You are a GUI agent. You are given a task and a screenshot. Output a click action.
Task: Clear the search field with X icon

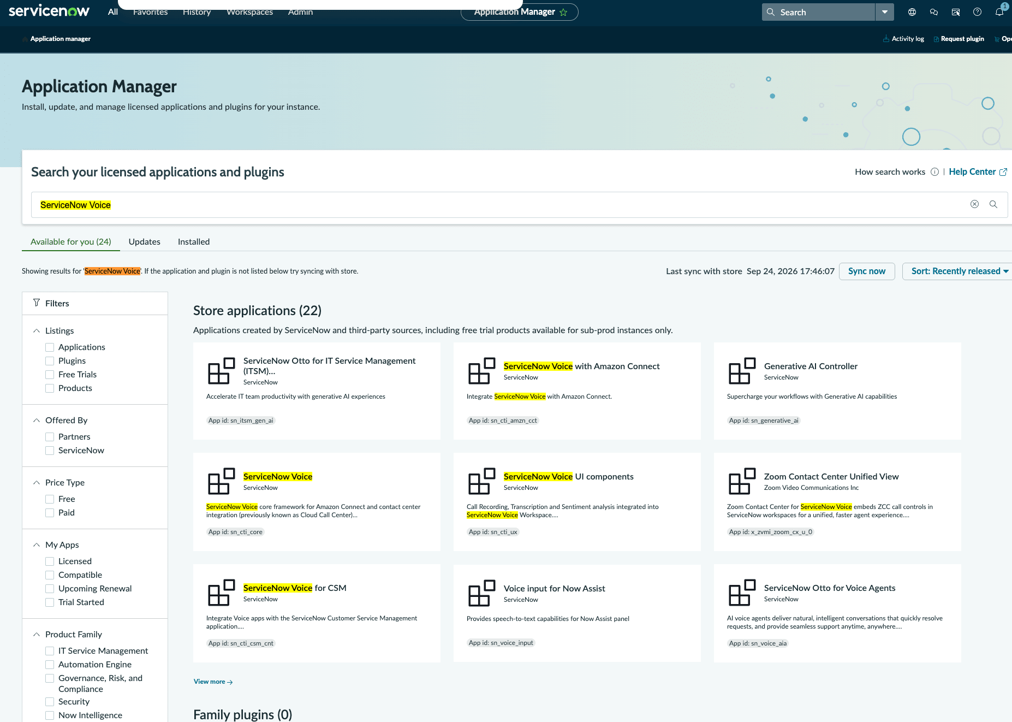tap(974, 204)
